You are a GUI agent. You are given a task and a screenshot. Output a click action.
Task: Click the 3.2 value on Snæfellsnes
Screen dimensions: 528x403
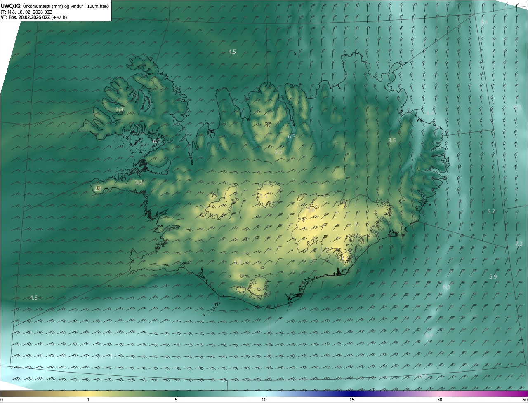tap(139, 182)
